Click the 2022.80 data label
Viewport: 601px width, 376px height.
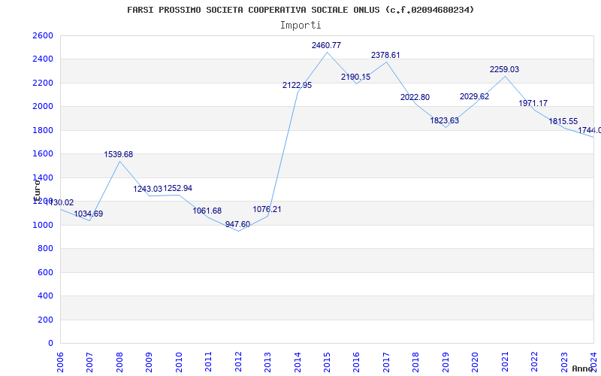tap(415, 98)
